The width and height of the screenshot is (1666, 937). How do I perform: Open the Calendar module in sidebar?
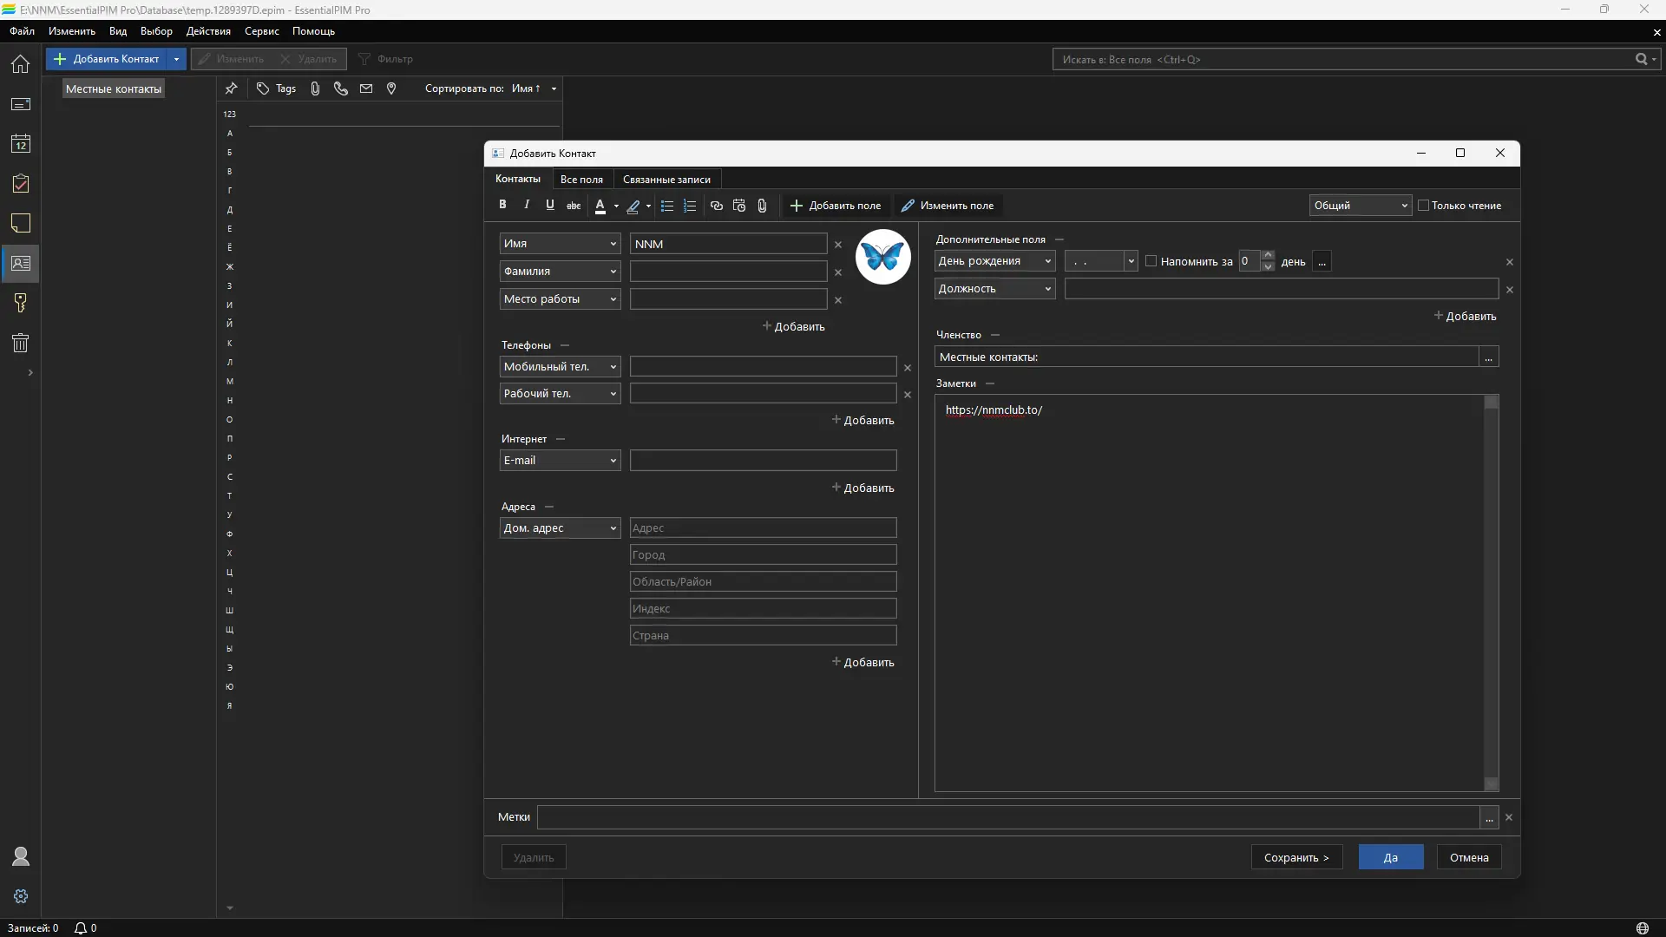21,144
